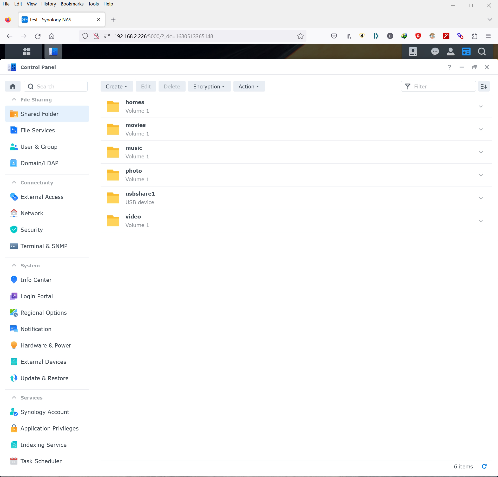The height and width of the screenshot is (477, 498).
Task: Collapse the Connectivity section
Action: (14, 183)
